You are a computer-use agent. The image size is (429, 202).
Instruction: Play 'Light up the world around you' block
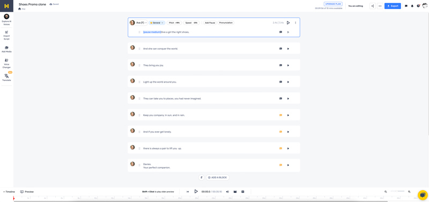click(x=288, y=82)
